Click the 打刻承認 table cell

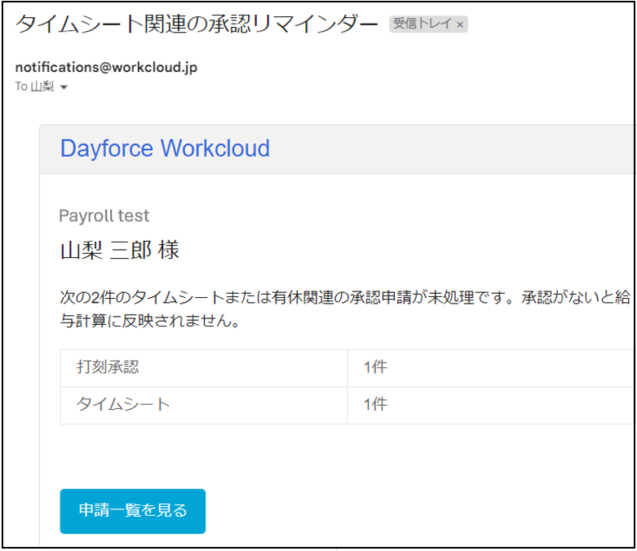(204, 367)
